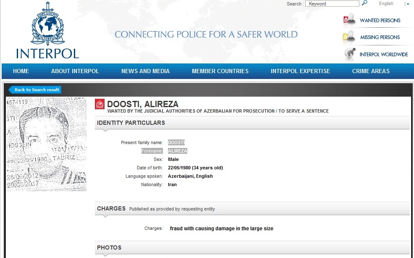Click the red notice icon beside DOOSTI, ALIREZA

click(x=100, y=104)
